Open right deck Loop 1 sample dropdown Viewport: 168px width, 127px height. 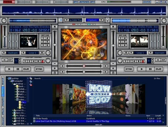[x=131, y=53]
